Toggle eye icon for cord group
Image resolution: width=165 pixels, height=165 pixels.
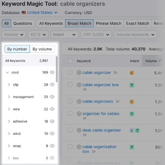click(x=52, y=72)
